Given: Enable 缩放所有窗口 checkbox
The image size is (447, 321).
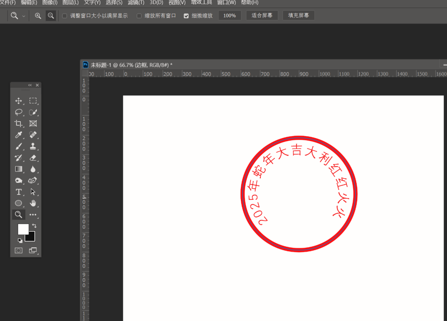Looking at the screenshot, I should [139, 16].
